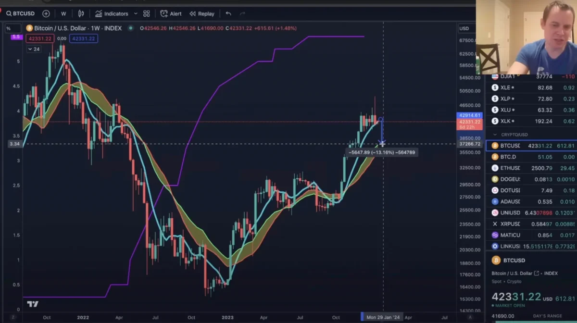
Task: Open the indicator templates grid icon
Action: click(x=147, y=13)
